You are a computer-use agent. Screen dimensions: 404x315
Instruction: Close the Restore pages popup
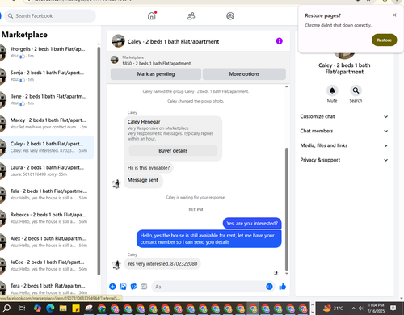tap(394, 15)
